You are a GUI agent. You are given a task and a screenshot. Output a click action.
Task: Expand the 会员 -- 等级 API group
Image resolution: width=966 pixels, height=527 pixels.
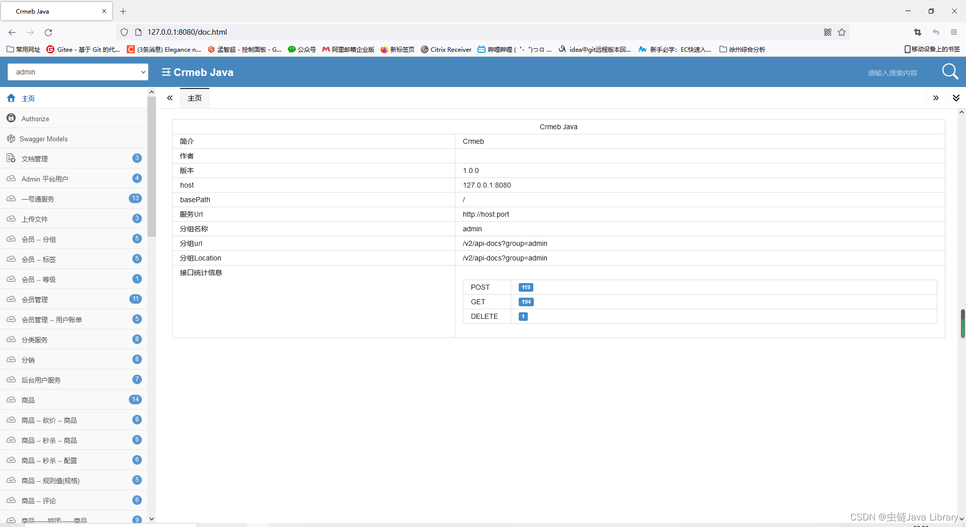tap(73, 279)
